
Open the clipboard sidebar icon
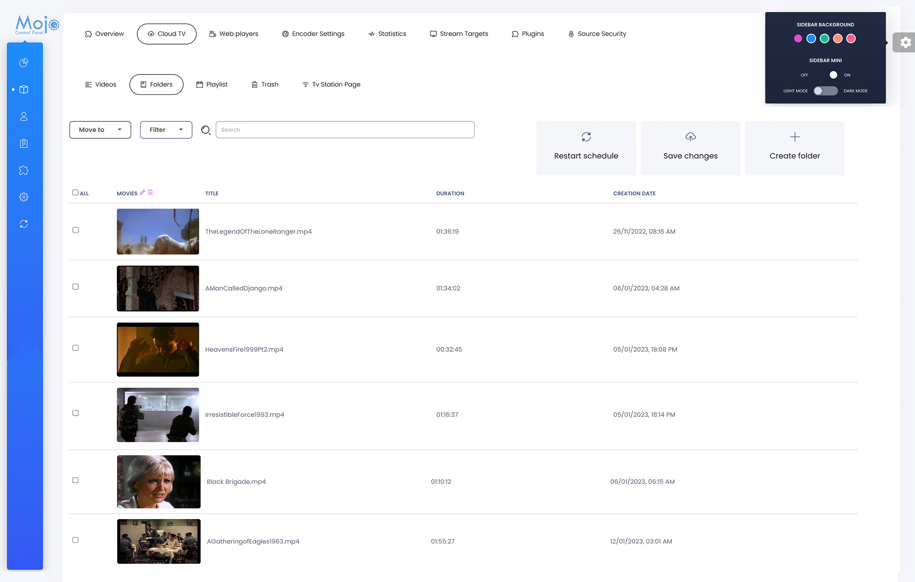[x=24, y=143]
